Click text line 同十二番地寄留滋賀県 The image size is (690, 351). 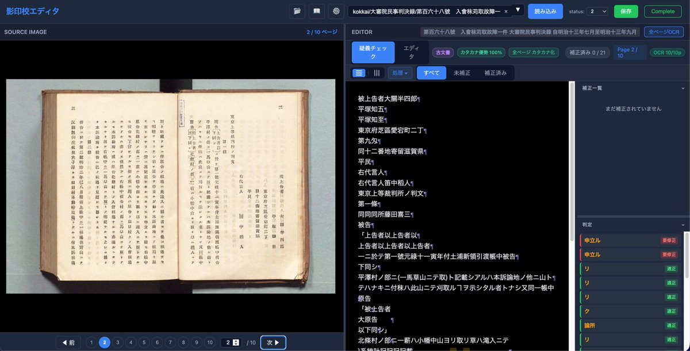coord(392,151)
